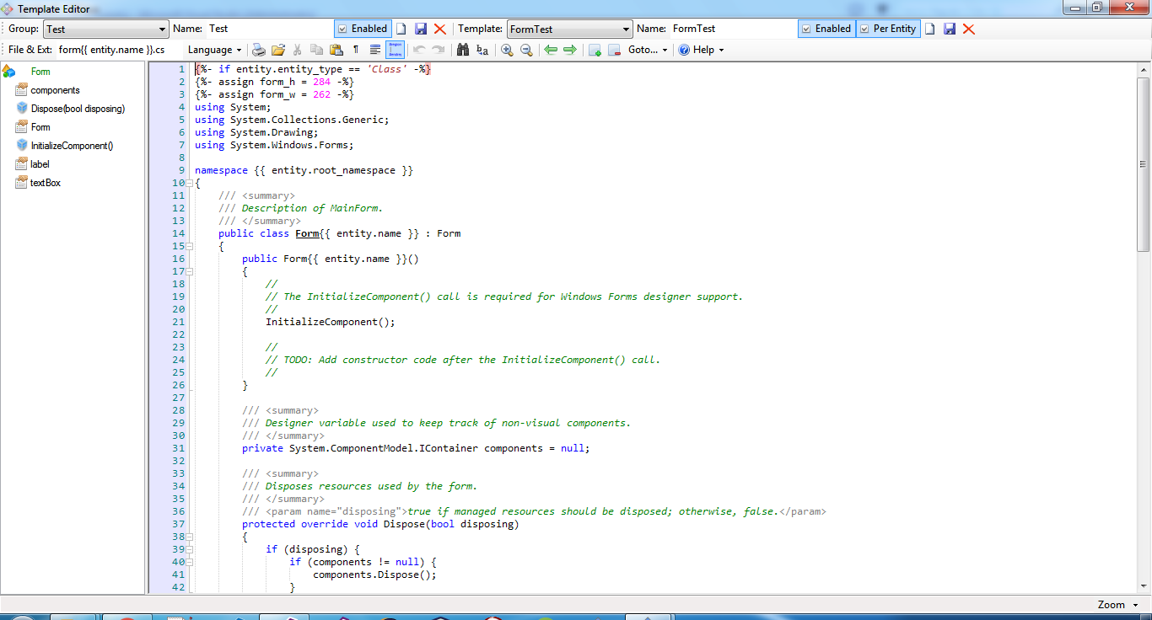This screenshot has height=620, width=1152.
Task: Paste from clipboard icon
Action: click(x=336, y=50)
